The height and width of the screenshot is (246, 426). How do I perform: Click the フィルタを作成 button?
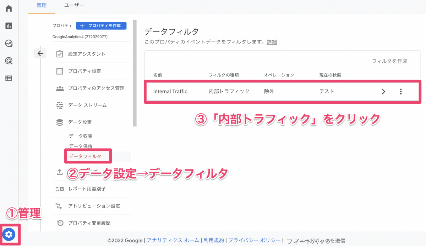(x=389, y=61)
